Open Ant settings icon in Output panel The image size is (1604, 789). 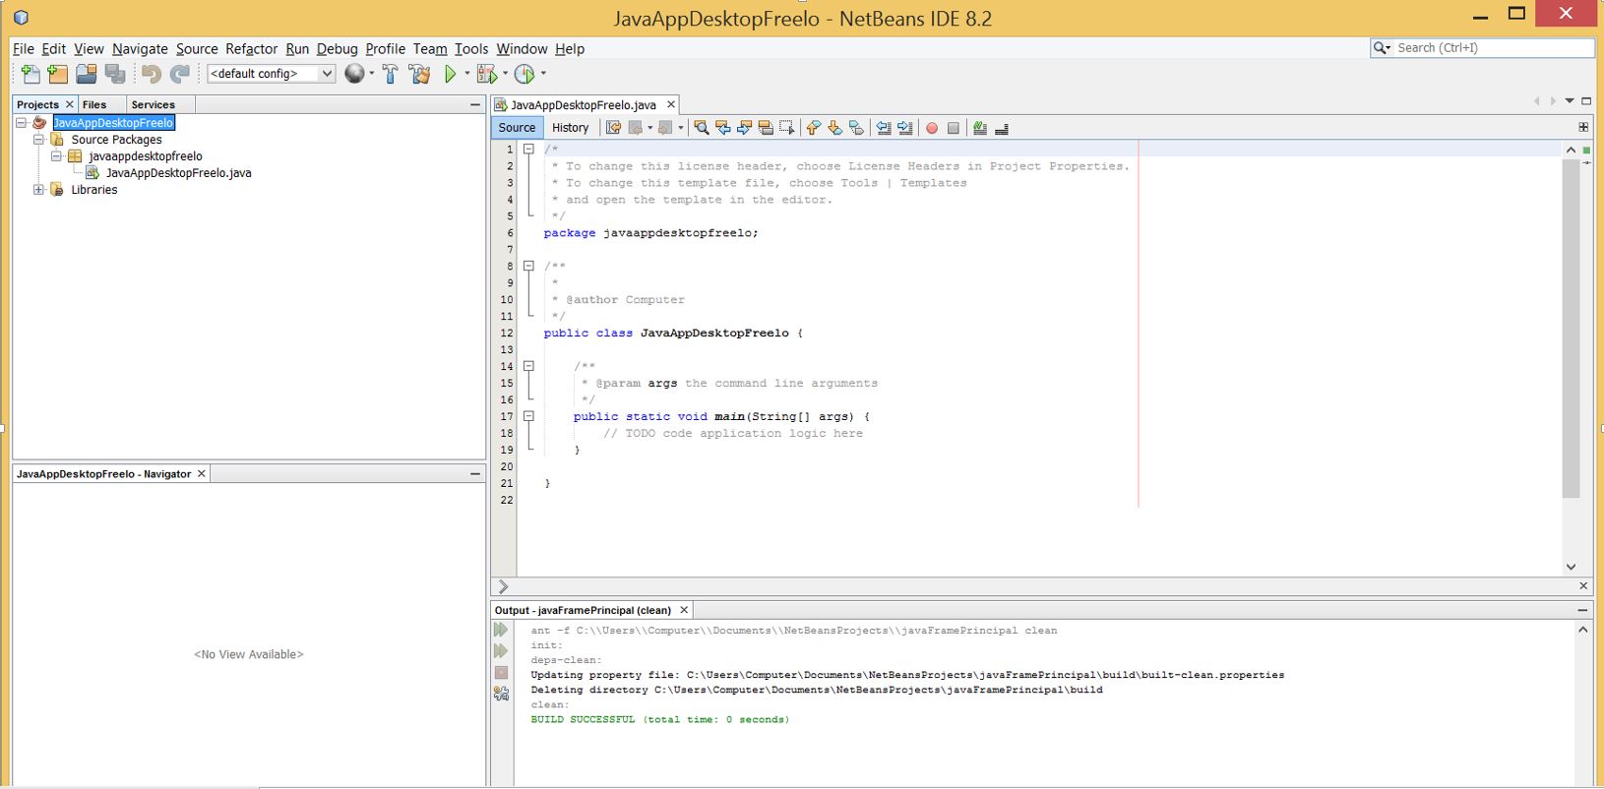[501, 694]
